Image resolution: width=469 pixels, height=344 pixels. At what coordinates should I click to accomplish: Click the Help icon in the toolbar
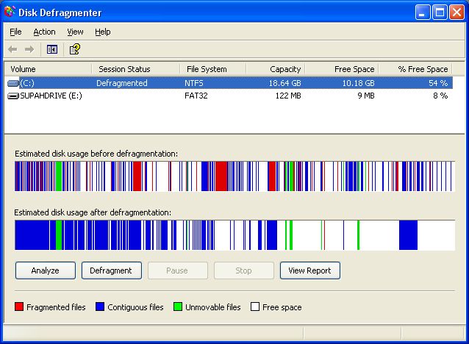74,49
